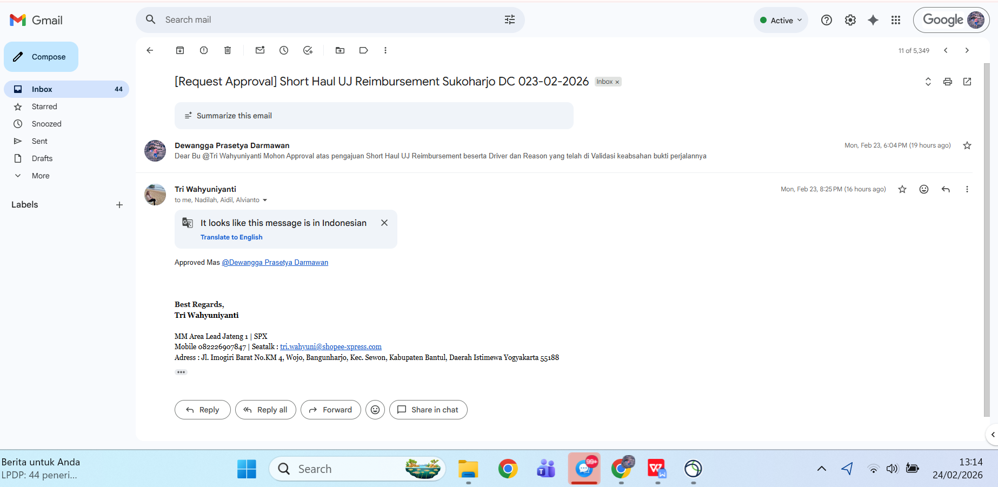Screen dimensions: 998x487
Task: Add this email to Tasks
Action: (308, 50)
